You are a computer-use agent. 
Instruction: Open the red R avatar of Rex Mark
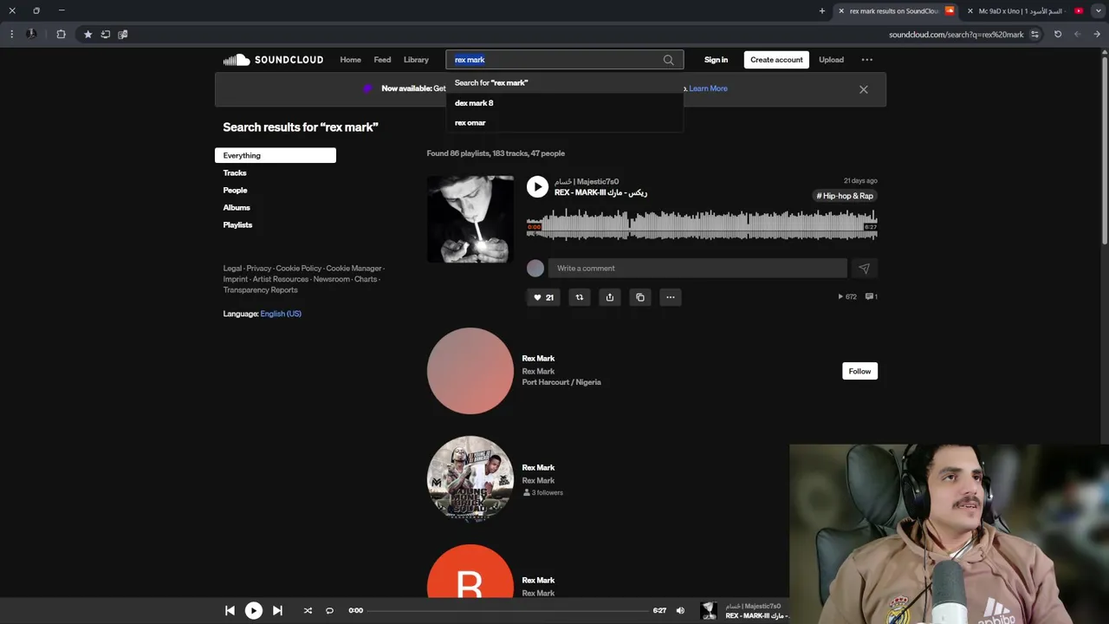pyautogui.click(x=470, y=572)
